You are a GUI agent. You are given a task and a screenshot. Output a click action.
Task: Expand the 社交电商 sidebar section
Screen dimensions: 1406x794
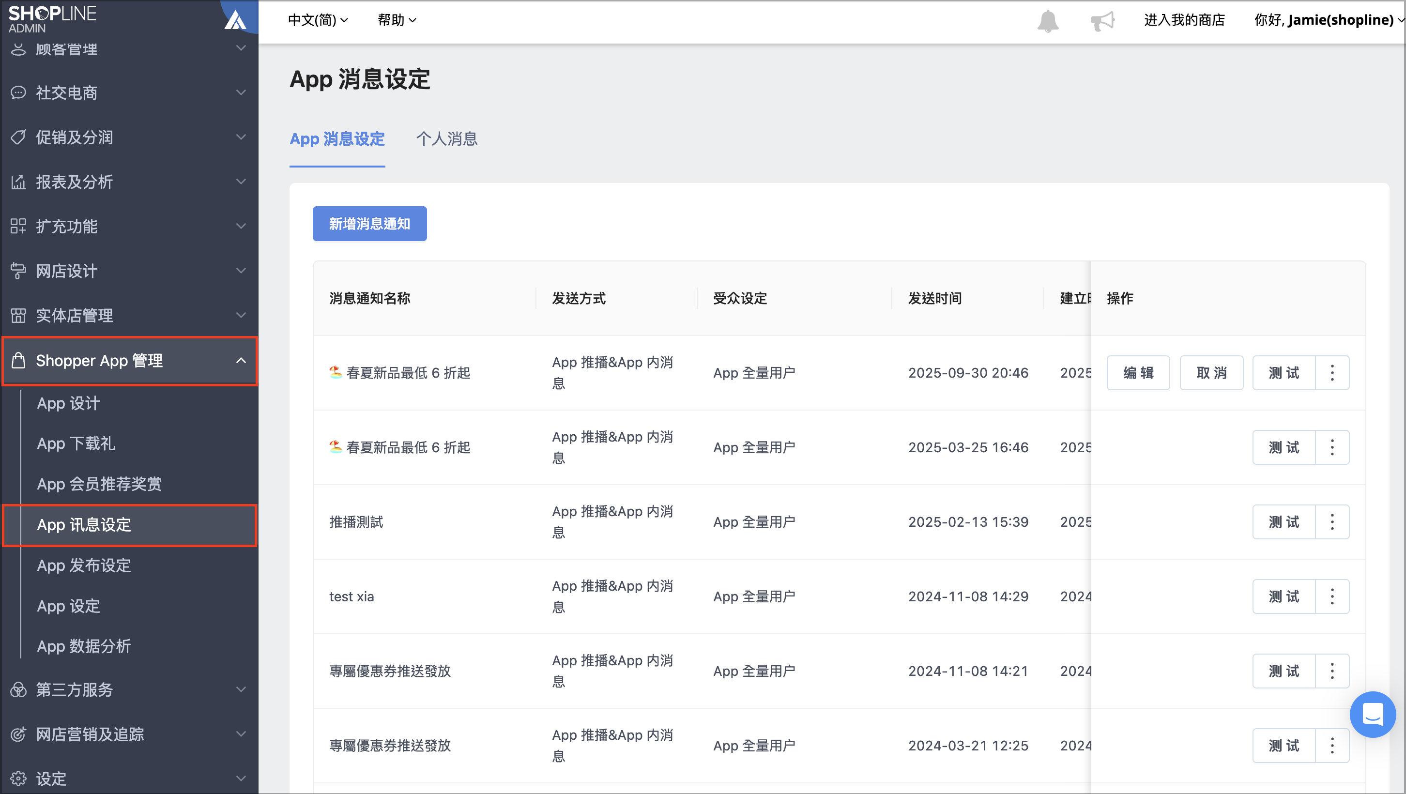pos(241,92)
